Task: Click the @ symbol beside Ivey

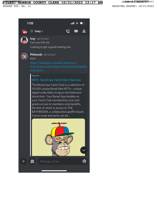Action: click(32, 31)
